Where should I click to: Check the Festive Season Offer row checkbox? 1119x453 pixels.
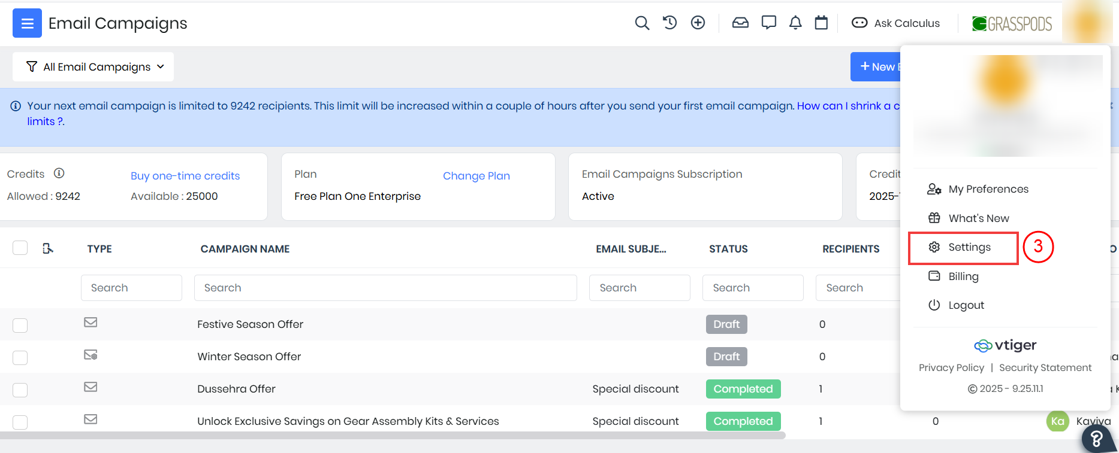pyautogui.click(x=20, y=325)
